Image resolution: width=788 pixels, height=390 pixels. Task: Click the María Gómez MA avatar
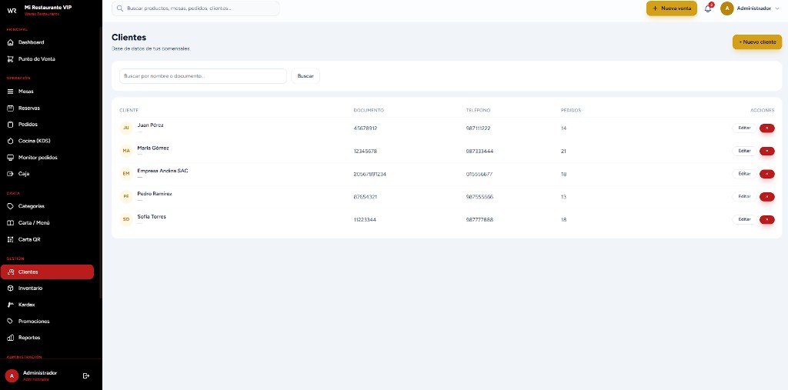point(126,151)
